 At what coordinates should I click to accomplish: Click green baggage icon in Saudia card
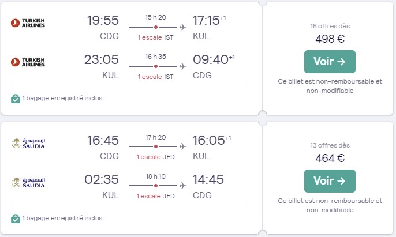[x=16, y=219]
